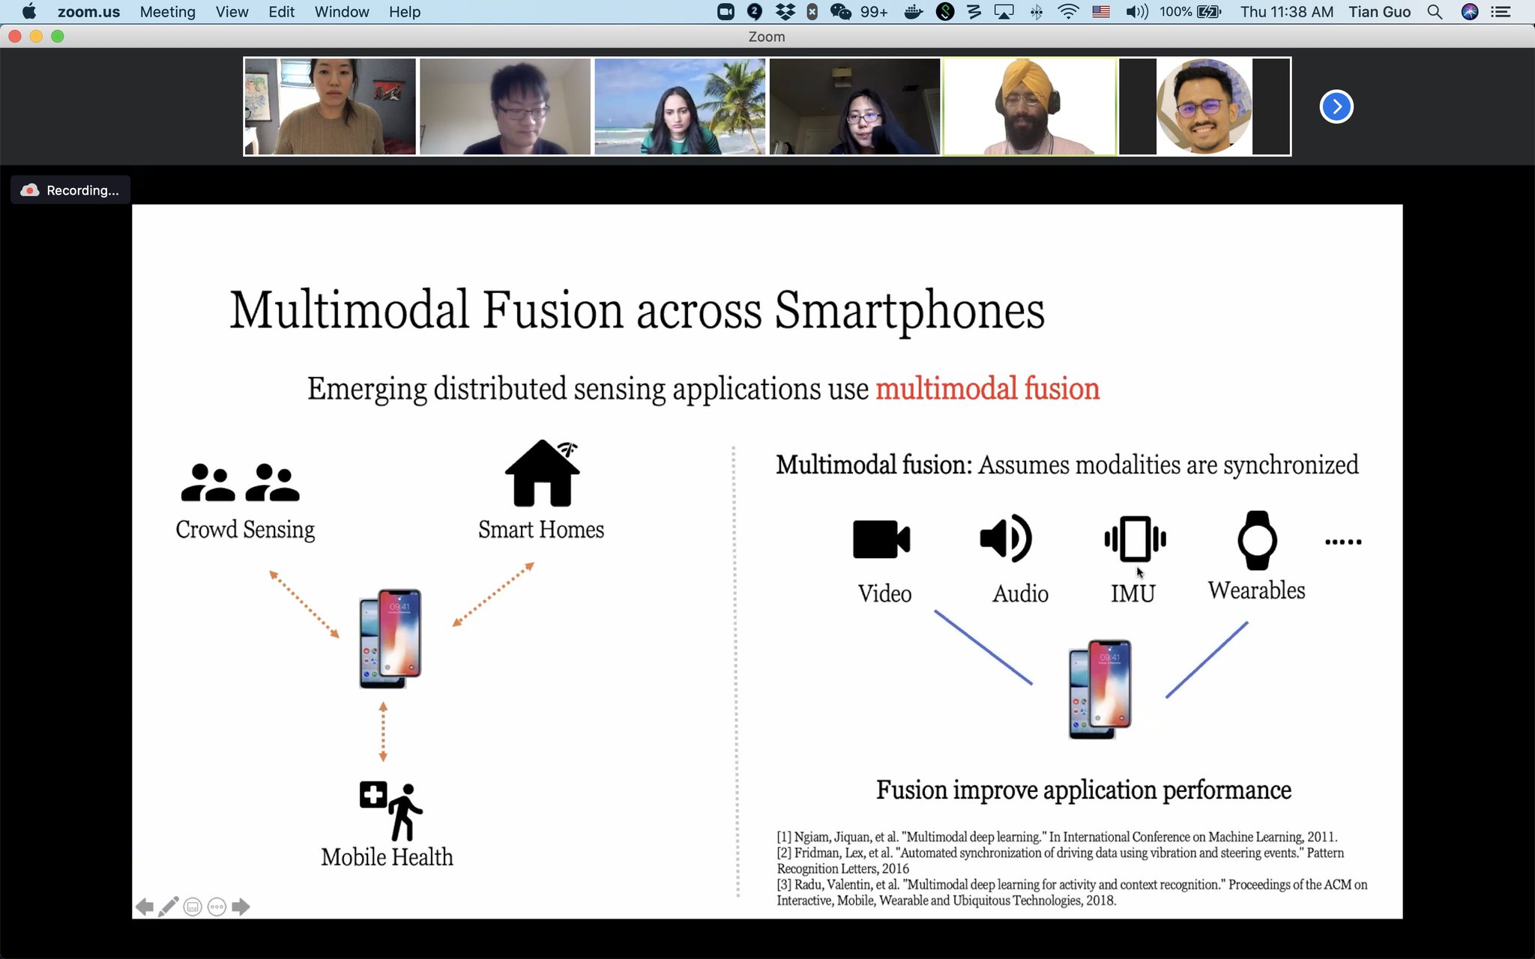Image resolution: width=1535 pixels, height=959 pixels.
Task: Open the View menu
Action: tap(231, 12)
